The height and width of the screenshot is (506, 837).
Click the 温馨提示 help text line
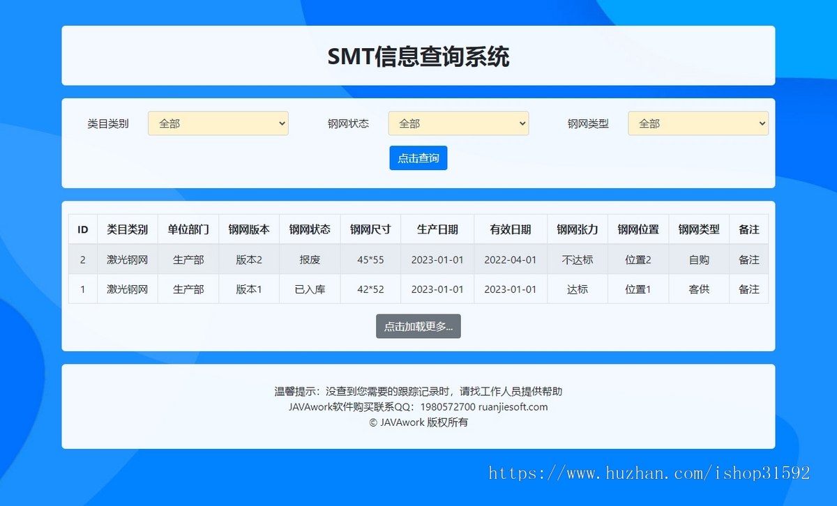[x=418, y=392]
